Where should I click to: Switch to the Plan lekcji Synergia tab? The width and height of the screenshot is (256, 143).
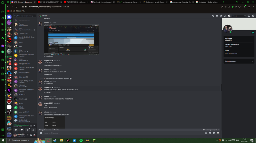pyautogui.click(x=102, y=2)
